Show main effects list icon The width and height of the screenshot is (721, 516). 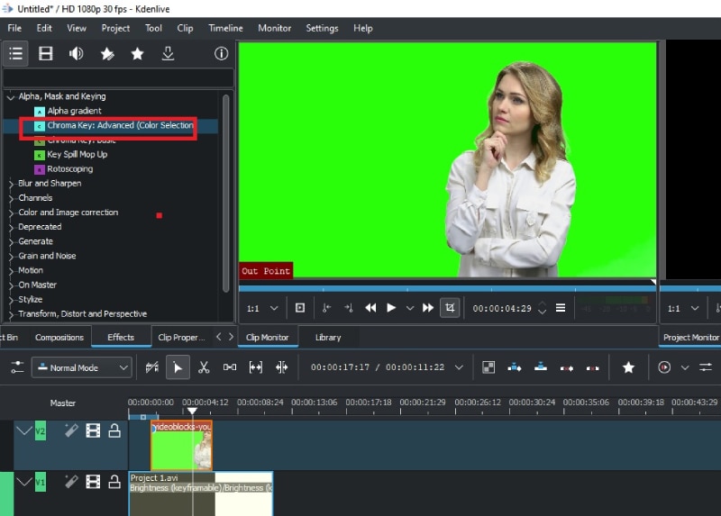tap(15, 54)
